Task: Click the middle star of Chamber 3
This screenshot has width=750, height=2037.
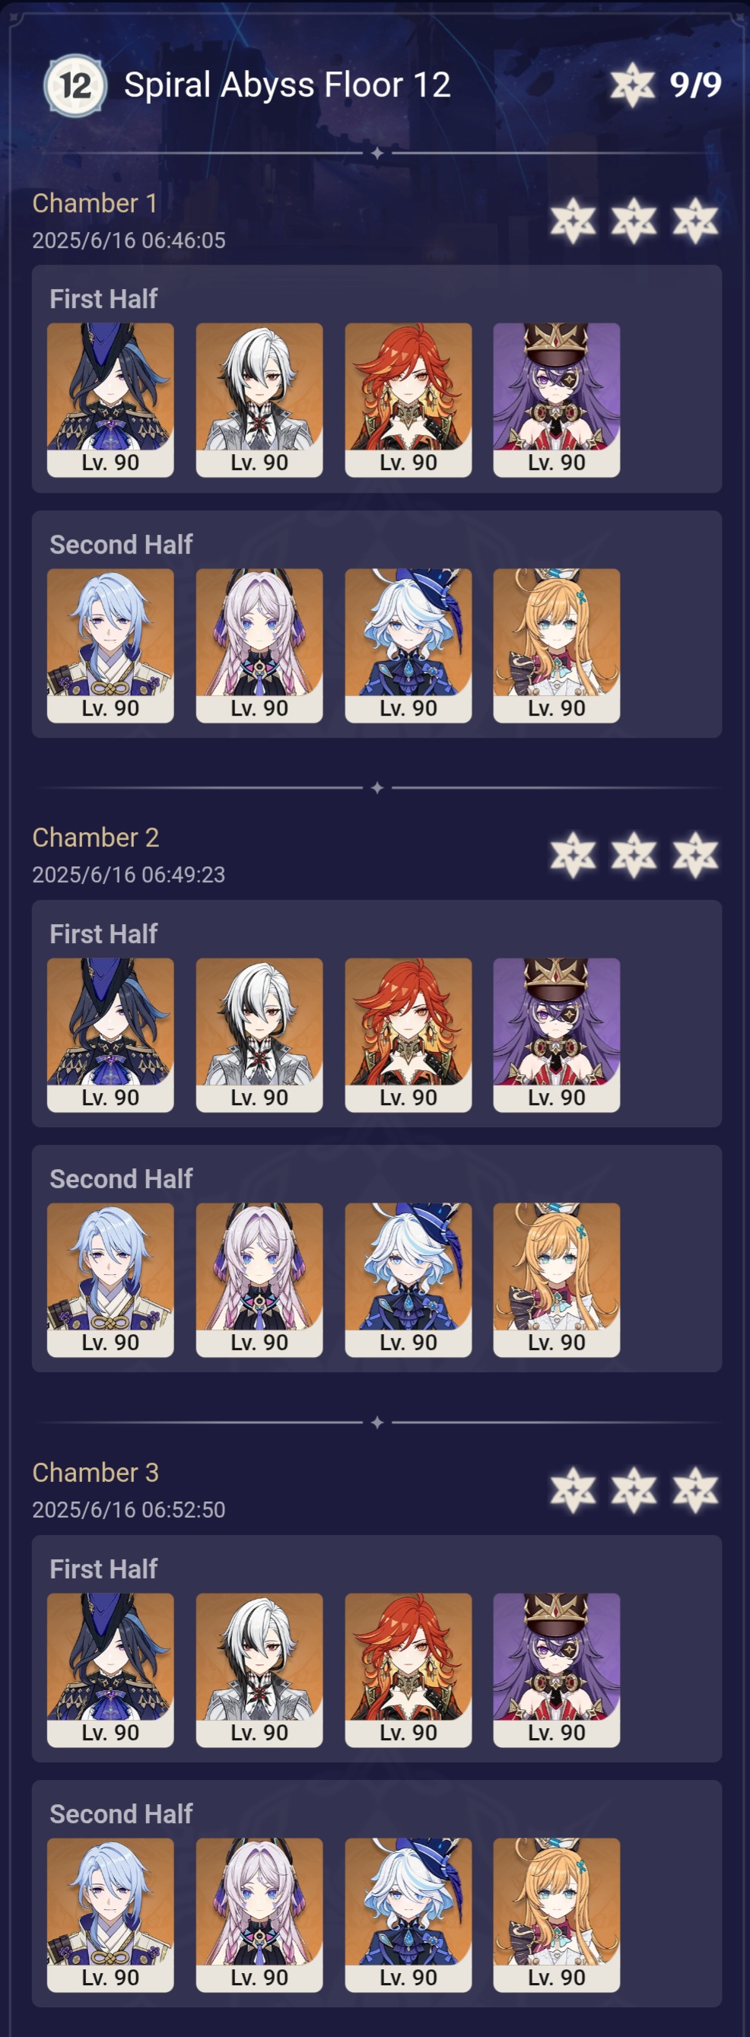Action: 634,1490
